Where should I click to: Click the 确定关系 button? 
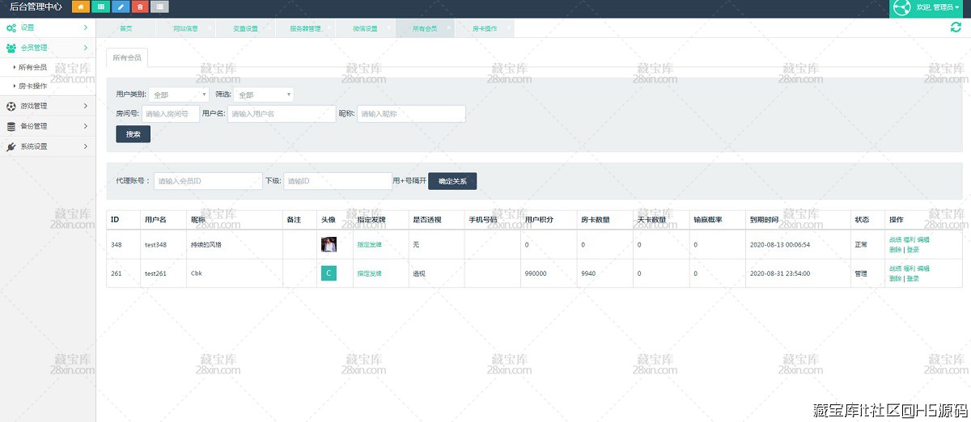point(452,181)
